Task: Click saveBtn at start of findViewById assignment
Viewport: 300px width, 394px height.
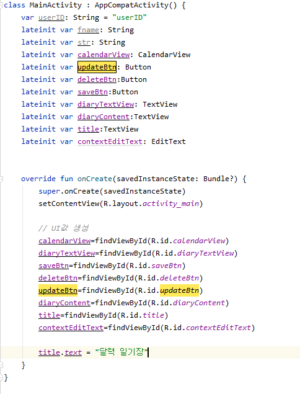Action: [x=53, y=266]
